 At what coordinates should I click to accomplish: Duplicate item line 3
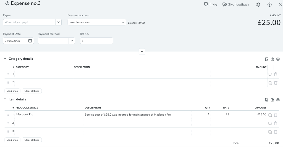pyautogui.click(x=270, y=132)
